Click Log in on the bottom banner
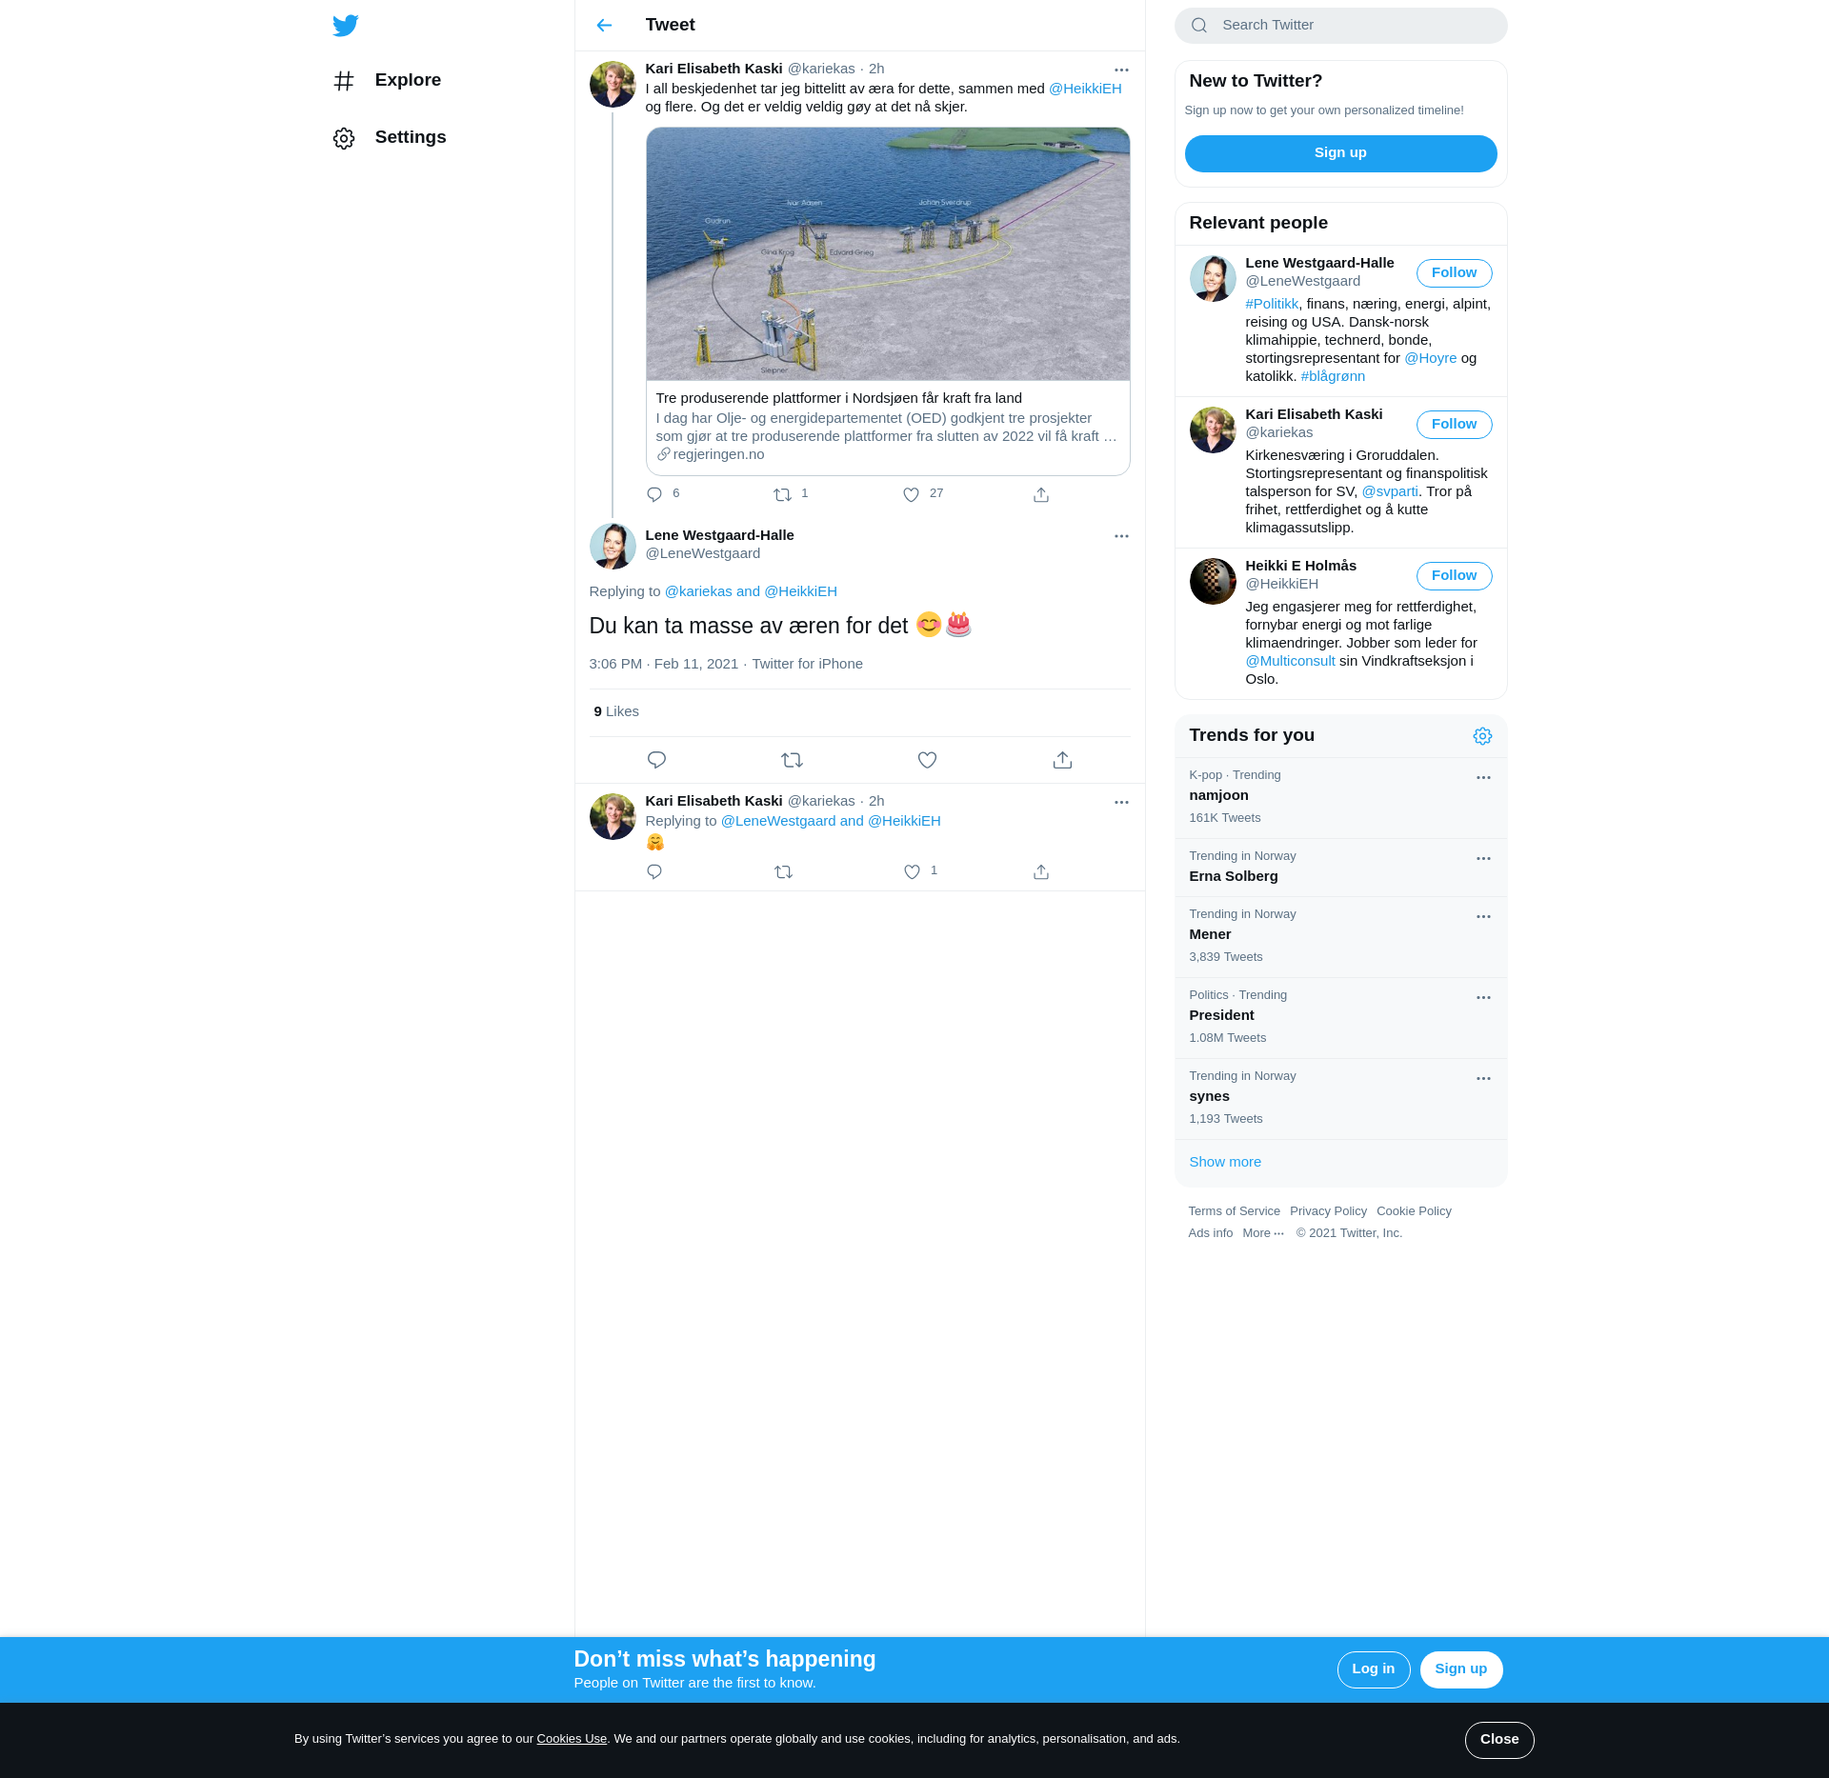The height and width of the screenshot is (1778, 1829). pos(1373,1669)
